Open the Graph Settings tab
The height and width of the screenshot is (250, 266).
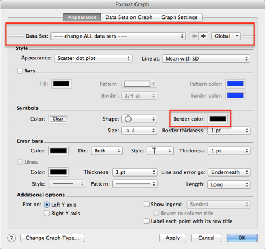pos(179,17)
